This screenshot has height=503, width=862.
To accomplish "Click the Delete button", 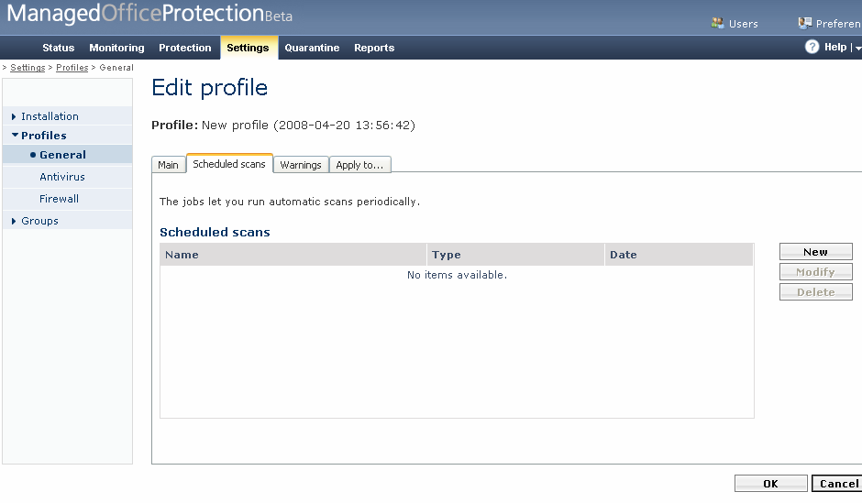I will 816,292.
